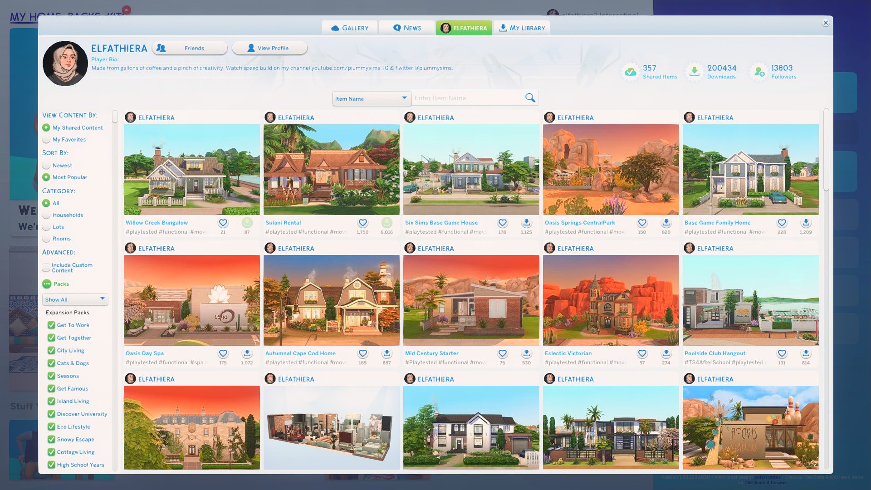Choose the Lots category
This screenshot has width=871, height=490.
[46, 227]
